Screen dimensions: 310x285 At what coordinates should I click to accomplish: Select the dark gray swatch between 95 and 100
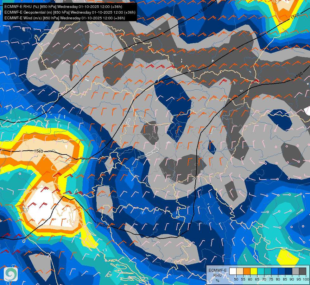(x=302, y=271)
